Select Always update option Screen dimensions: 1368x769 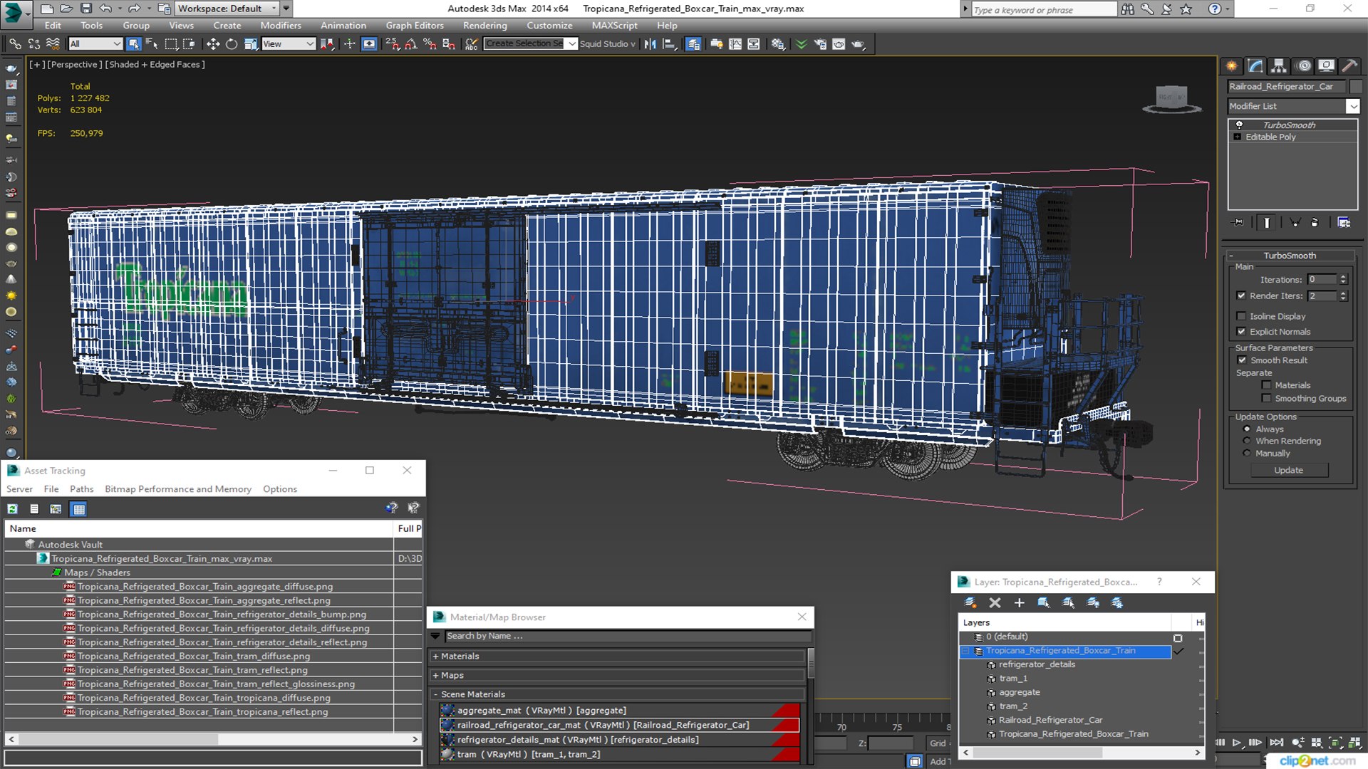[1246, 429]
